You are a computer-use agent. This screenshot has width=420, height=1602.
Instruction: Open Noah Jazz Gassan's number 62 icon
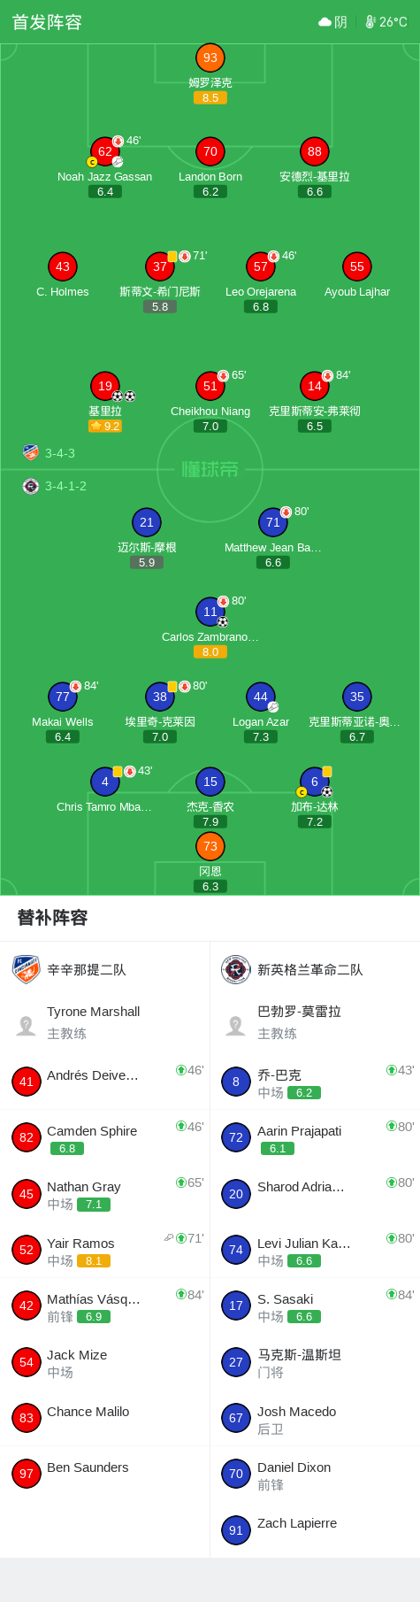tap(105, 151)
